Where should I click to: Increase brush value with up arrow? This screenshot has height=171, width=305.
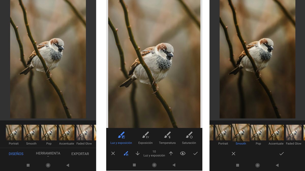pyautogui.click(x=171, y=153)
